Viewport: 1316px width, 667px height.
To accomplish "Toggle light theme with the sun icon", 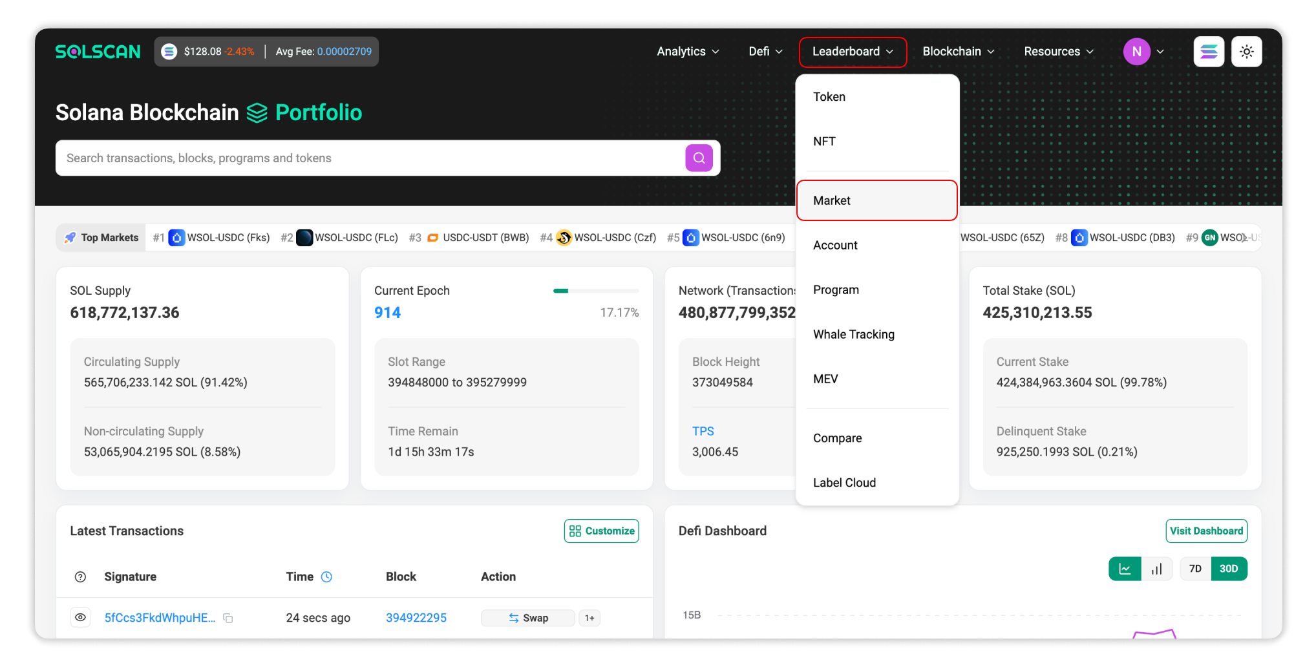I will [x=1246, y=51].
